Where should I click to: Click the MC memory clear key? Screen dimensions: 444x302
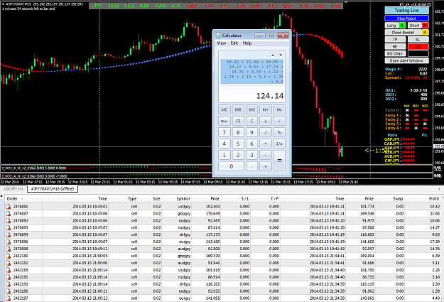tap(224, 109)
